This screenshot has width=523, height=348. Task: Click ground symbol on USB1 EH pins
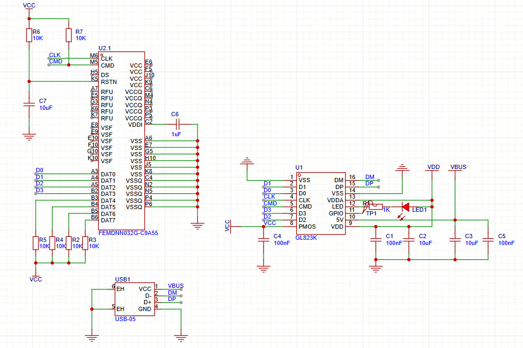pos(92,338)
